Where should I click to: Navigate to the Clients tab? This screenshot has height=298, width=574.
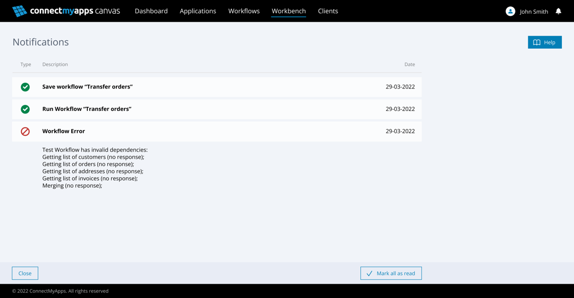(328, 11)
